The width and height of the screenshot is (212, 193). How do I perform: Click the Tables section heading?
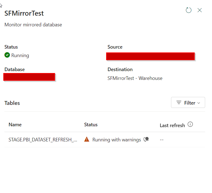(12, 103)
